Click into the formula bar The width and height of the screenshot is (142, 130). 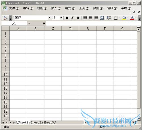tap(93, 23)
